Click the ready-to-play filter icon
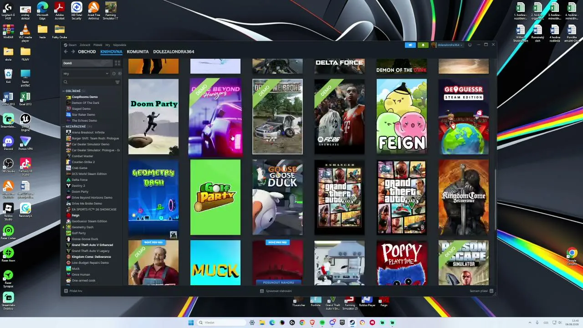This screenshot has height=328, width=583. (x=119, y=74)
